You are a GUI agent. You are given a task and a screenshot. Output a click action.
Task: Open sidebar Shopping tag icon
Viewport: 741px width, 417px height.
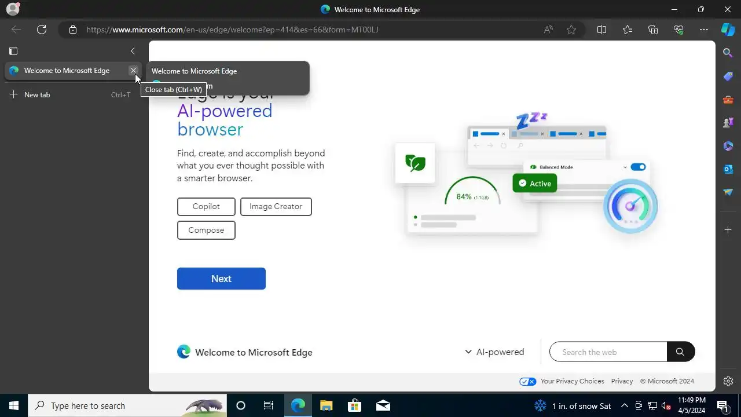coord(728,76)
